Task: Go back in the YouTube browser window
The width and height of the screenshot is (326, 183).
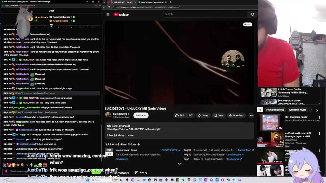Action: click(104, 7)
